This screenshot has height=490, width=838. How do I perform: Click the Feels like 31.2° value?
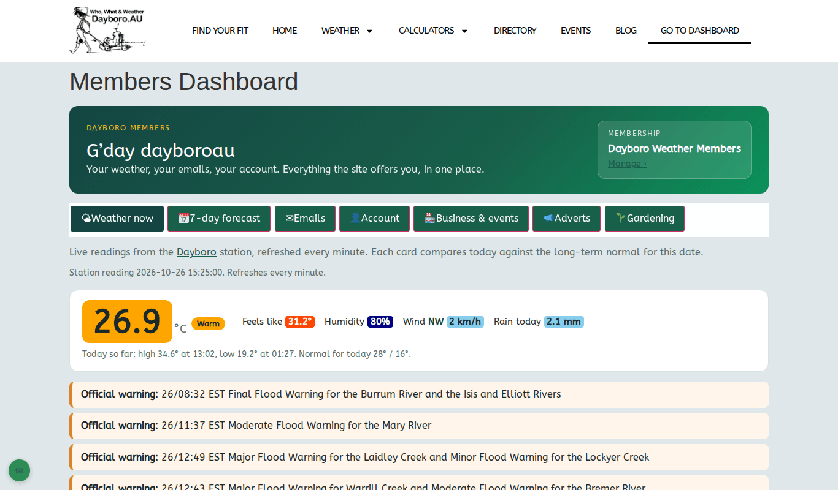pos(300,322)
